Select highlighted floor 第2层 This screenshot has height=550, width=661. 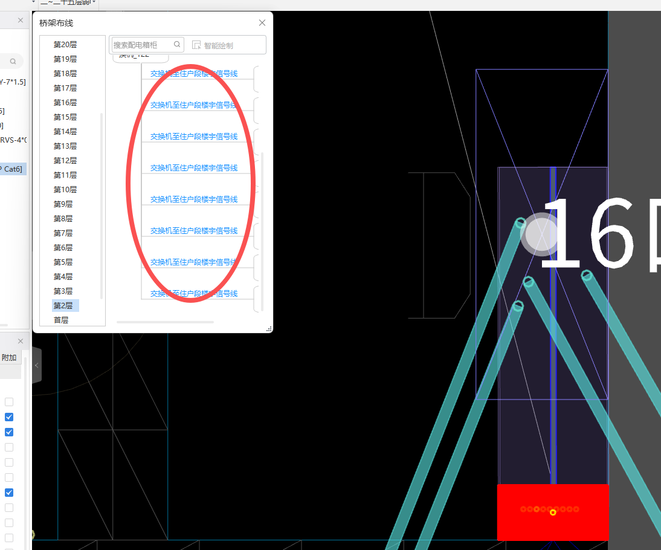pos(65,306)
